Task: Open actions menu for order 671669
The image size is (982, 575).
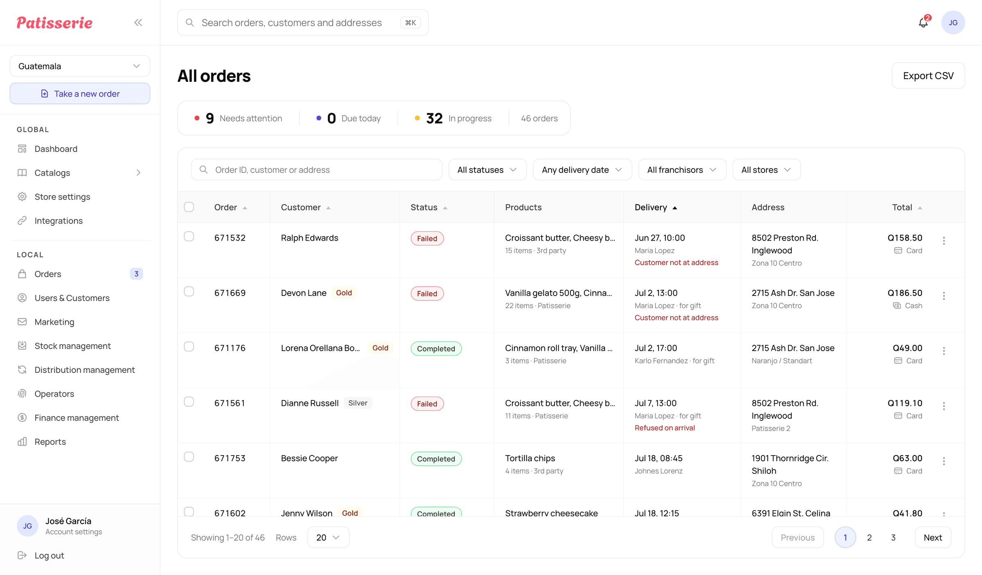Action: click(x=944, y=296)
